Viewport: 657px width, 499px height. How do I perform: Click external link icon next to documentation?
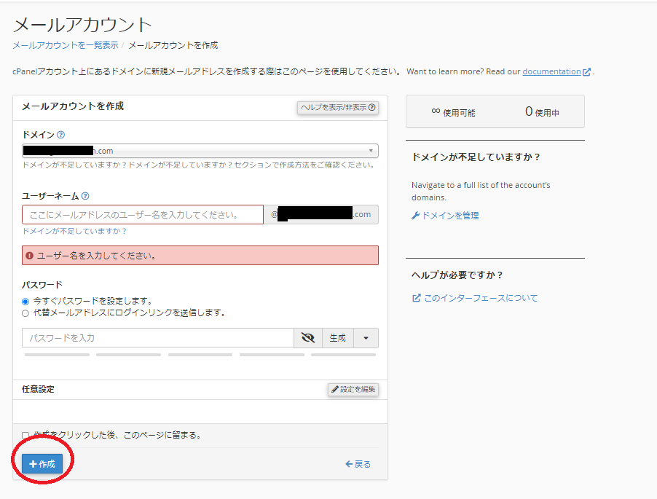(x=586, y=72)
